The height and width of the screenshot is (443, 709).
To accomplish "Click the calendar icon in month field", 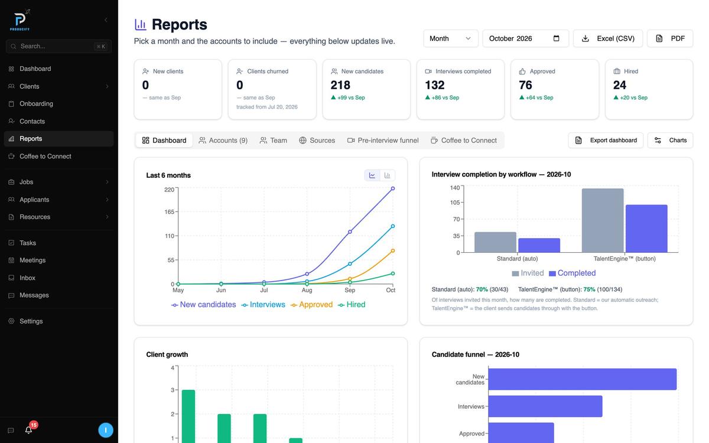I will 556,38.
